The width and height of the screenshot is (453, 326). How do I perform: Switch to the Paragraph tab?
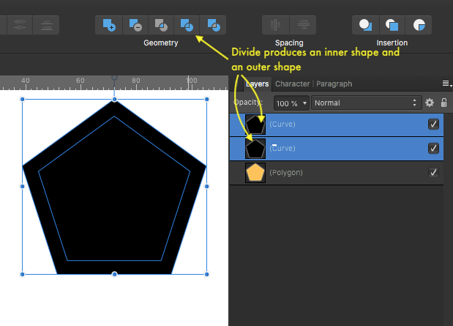coord(334,84)
